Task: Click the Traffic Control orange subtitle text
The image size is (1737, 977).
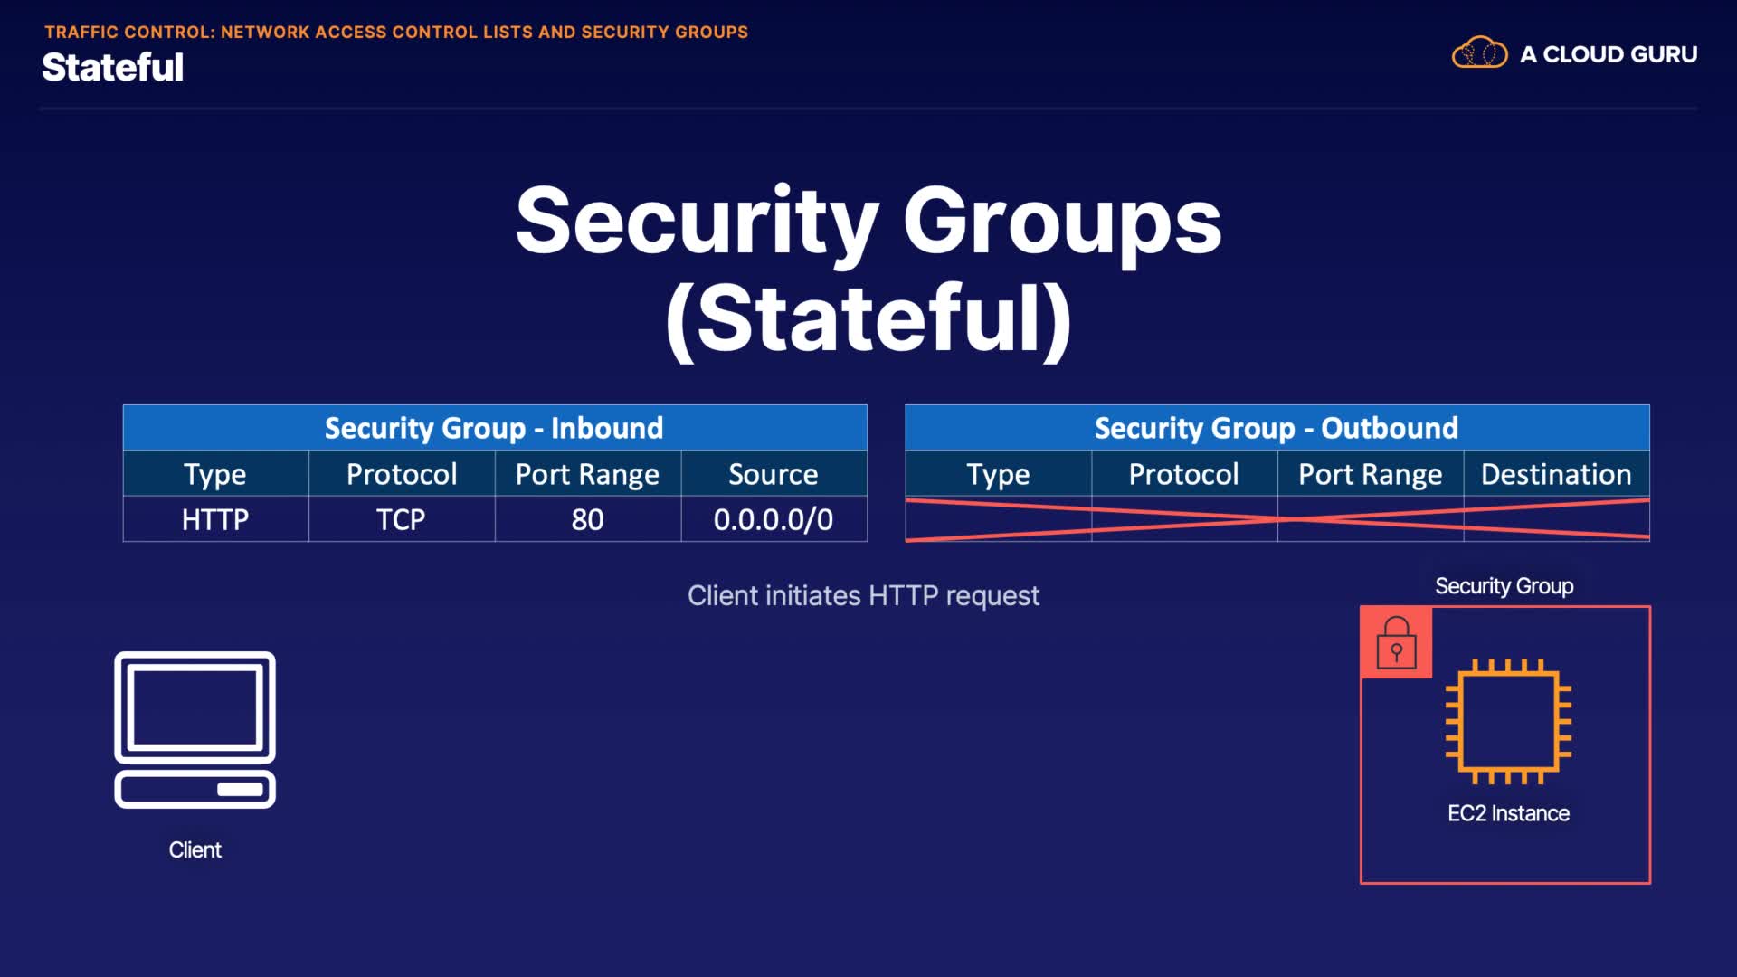Action: (396, 32)
